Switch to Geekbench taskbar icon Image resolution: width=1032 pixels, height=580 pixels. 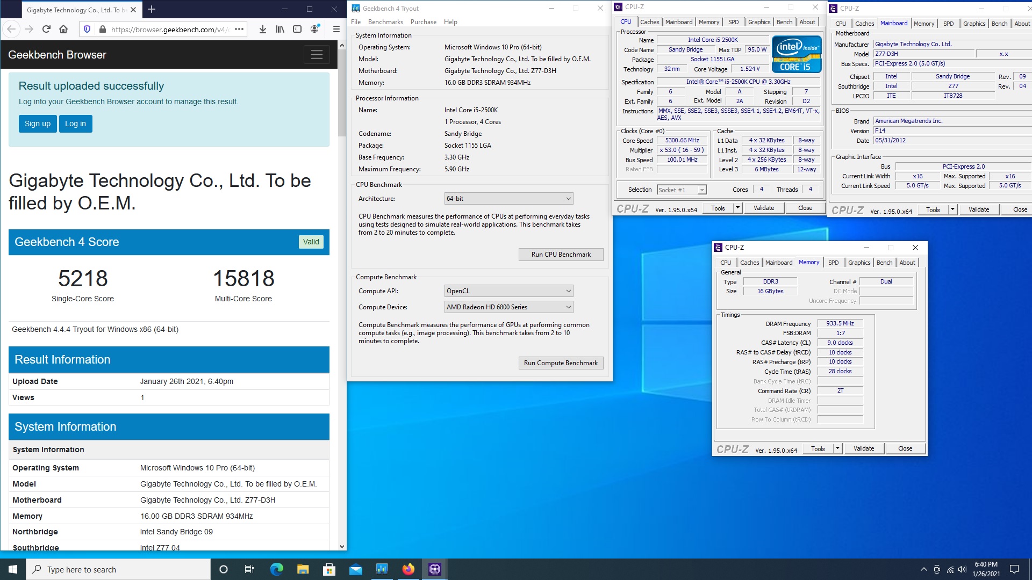[382, 569]
